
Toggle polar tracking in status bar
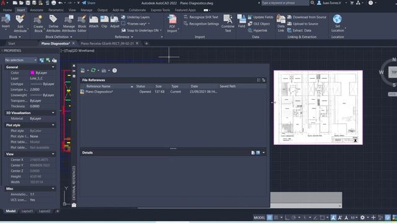[x=293, y=217]
